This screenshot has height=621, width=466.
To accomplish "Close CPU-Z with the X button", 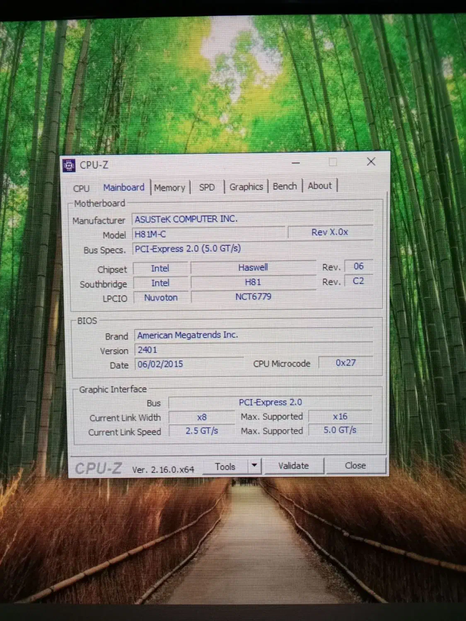I will (371, 161).
